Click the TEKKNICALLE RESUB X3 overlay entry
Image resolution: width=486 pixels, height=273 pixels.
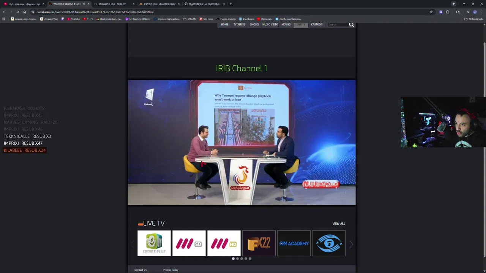pyautogui.click(x=27, y=136)
